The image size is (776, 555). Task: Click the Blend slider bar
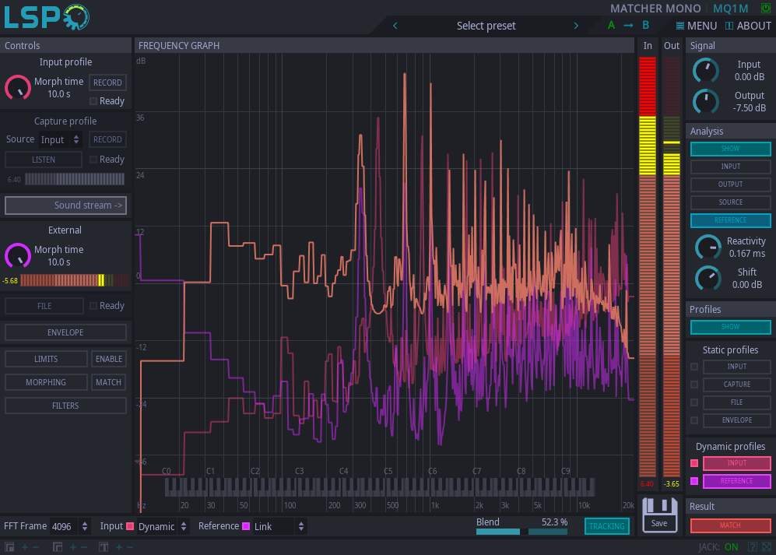point(521,532)
